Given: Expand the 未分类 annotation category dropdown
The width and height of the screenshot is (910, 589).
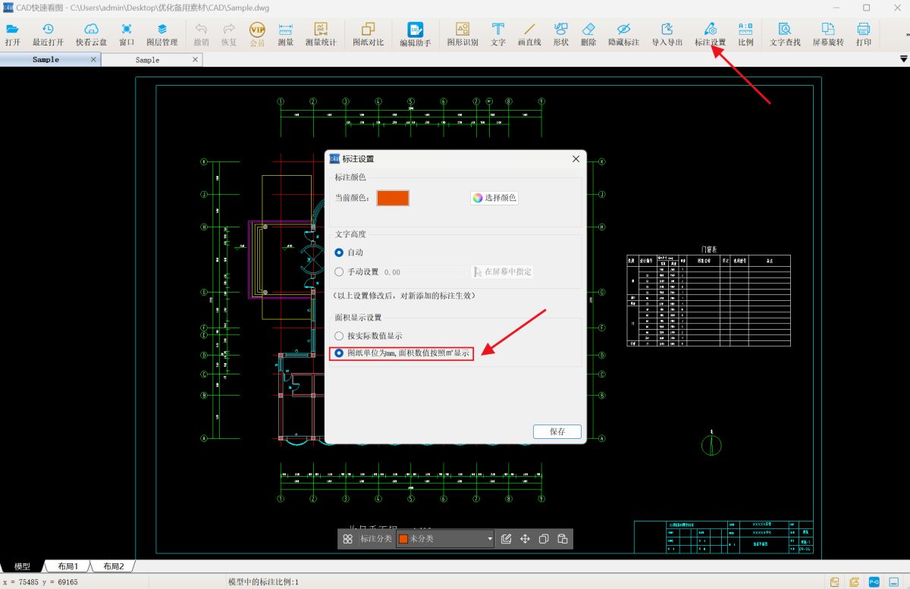Looking at the screenshot, I should [x=445, y=539].
